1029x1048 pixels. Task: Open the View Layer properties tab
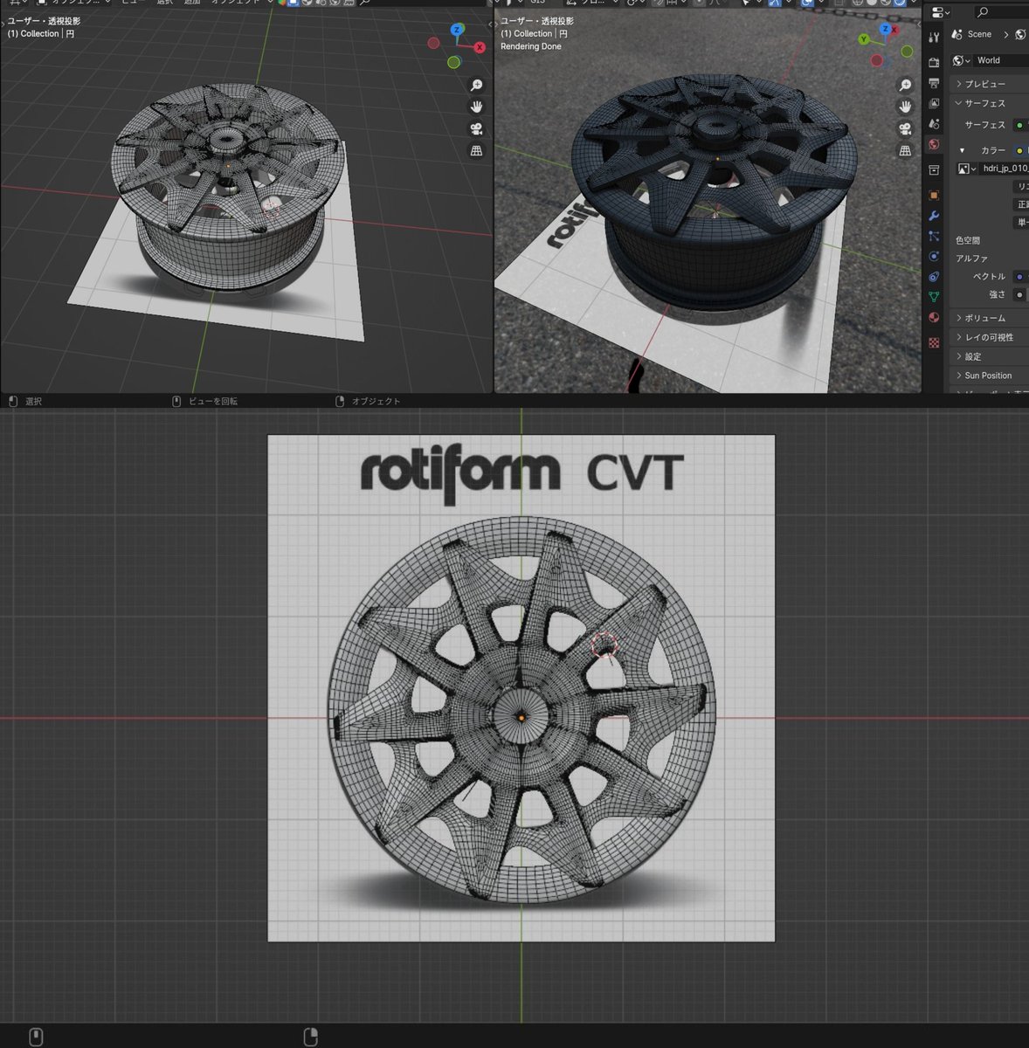pyautogui.click(x=934, y=104)
